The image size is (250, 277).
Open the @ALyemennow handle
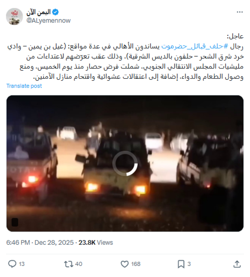tap(48, 20)
